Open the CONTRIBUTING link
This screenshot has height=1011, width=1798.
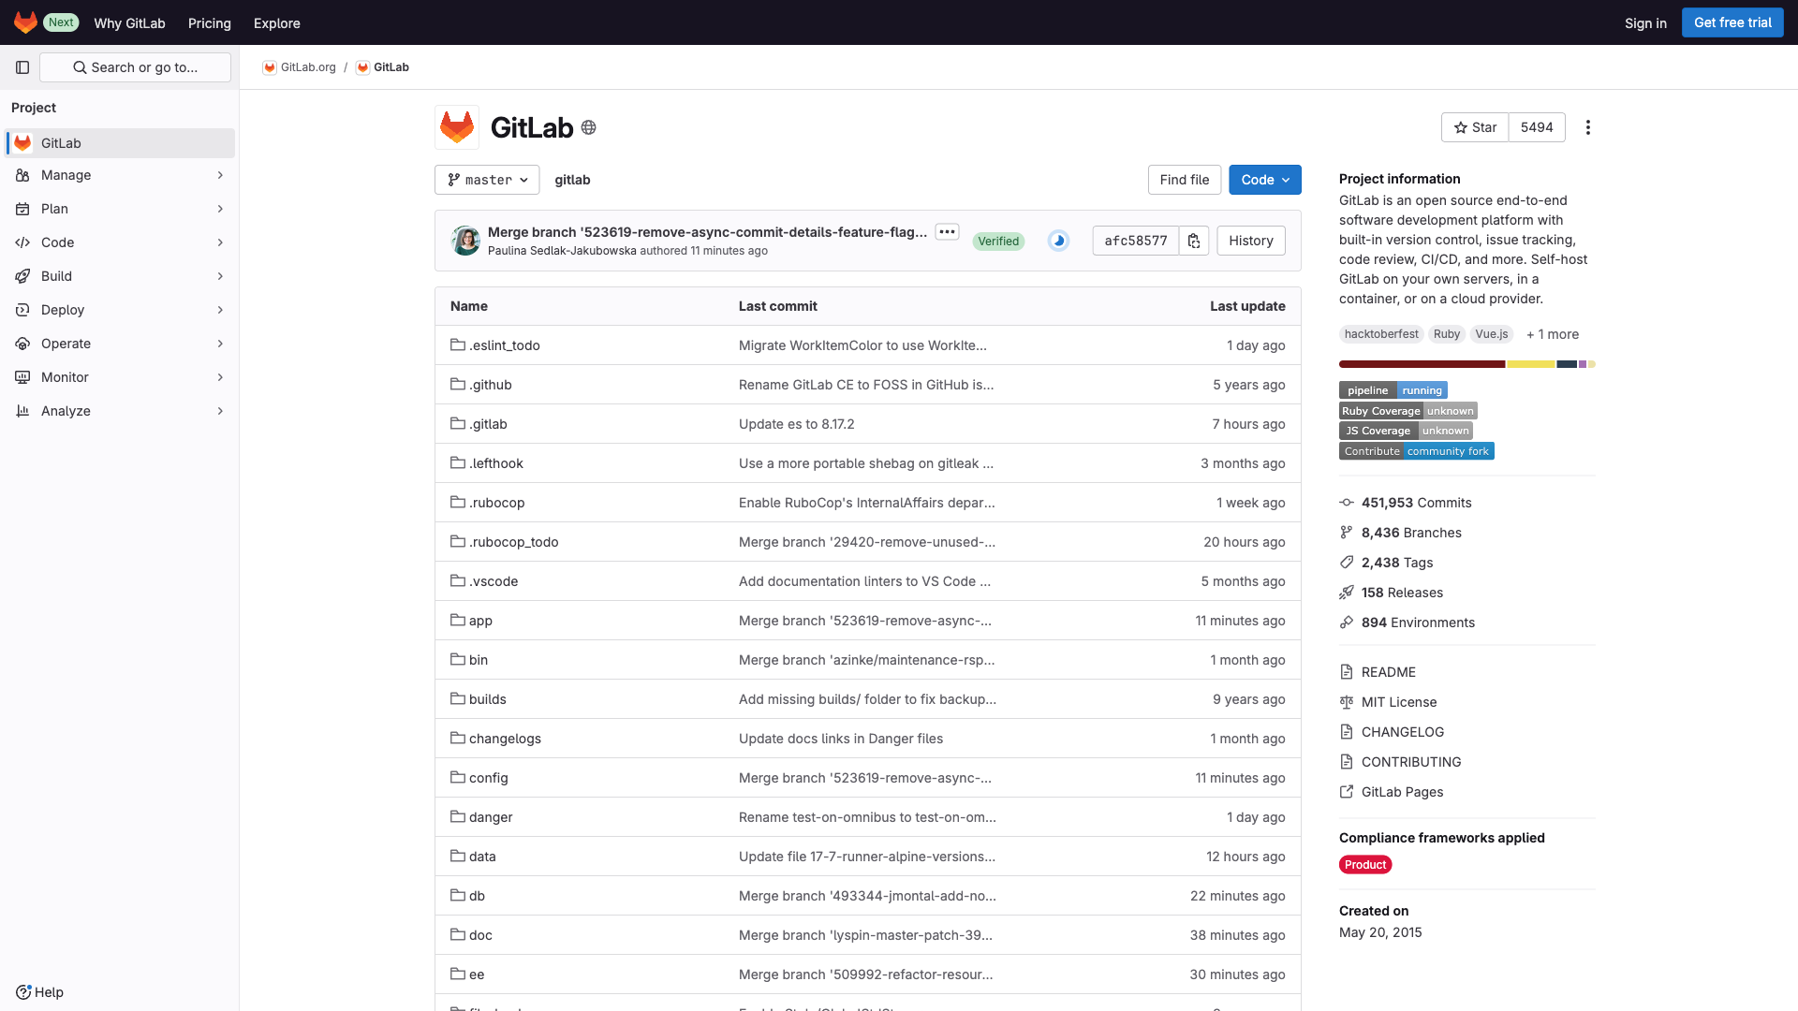click(1410, 761)
